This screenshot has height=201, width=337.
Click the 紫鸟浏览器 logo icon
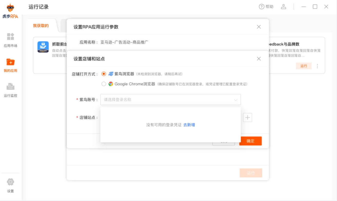(111, 74)
